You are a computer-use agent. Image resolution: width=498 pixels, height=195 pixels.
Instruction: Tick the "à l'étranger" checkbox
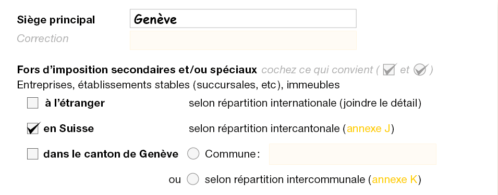tap(33, 103)
